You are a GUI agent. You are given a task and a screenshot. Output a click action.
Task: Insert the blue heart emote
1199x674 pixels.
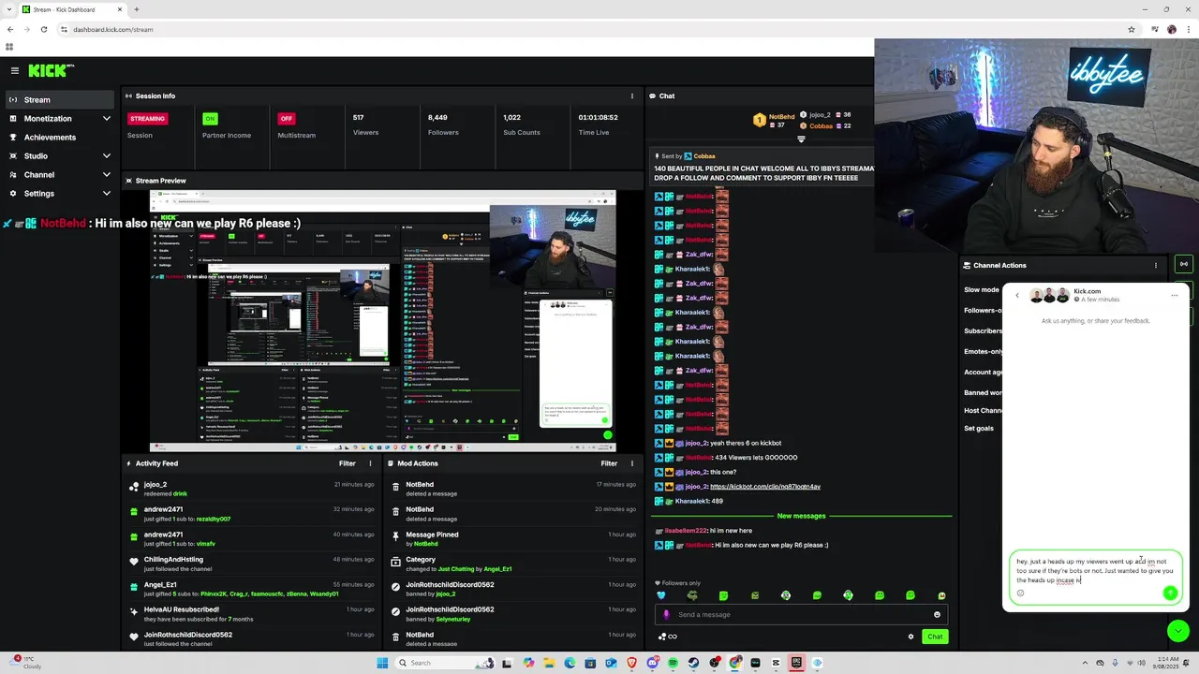point(661,595)
